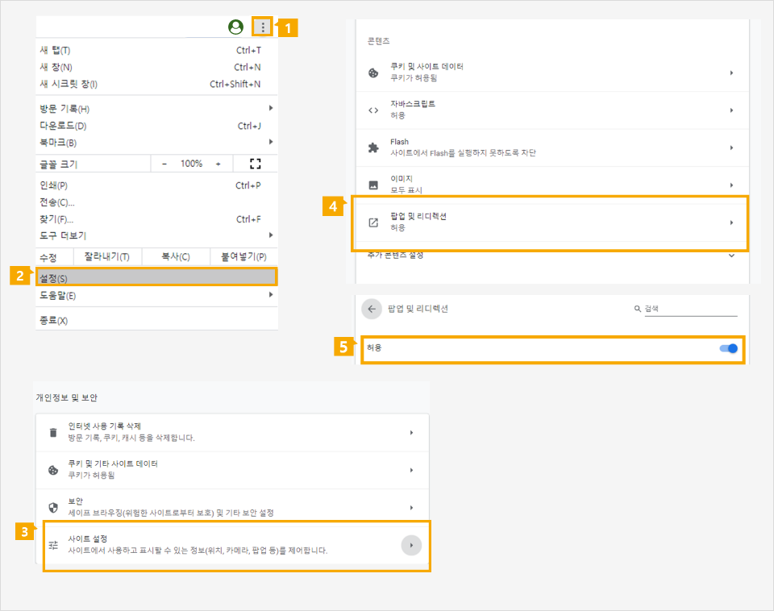Open the 팝업 및 리디렉션 settings row
This screenshot has height=611, width=774.
point(550,222)
